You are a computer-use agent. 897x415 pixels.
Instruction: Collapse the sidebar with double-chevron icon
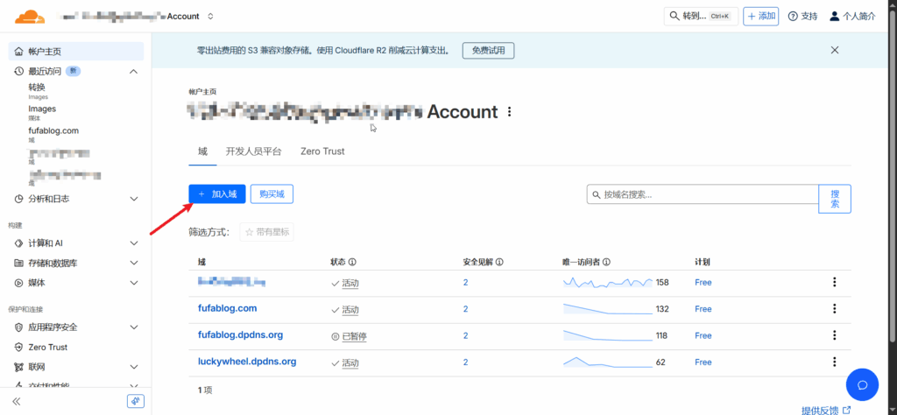click(x=16, y=401)
